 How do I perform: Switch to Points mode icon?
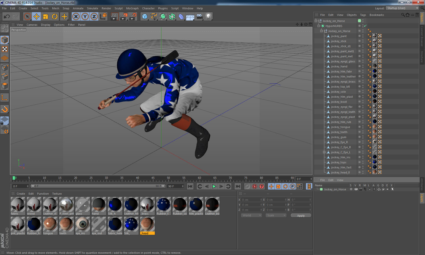[x=5, y=67]
